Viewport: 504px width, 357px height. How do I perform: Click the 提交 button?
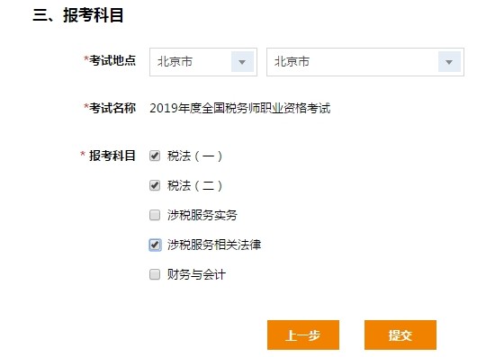click(400, 335)
